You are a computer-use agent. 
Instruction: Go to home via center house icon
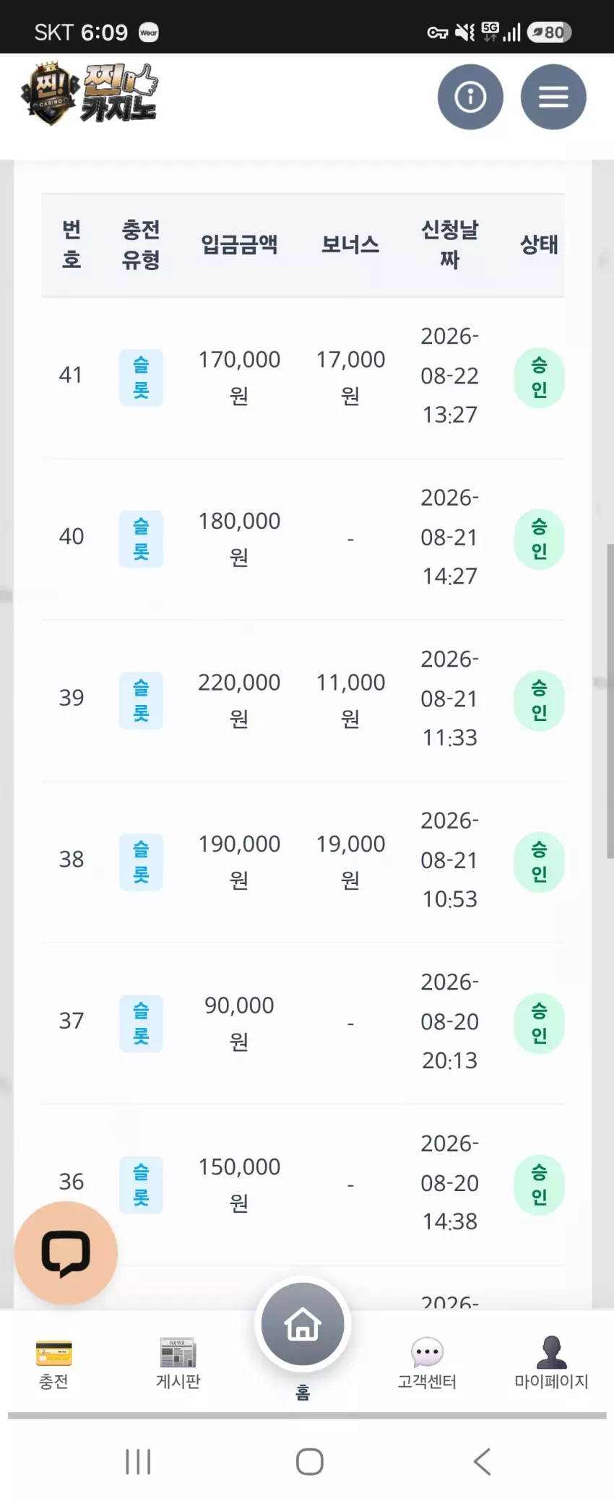click(x=303, y=1324)
